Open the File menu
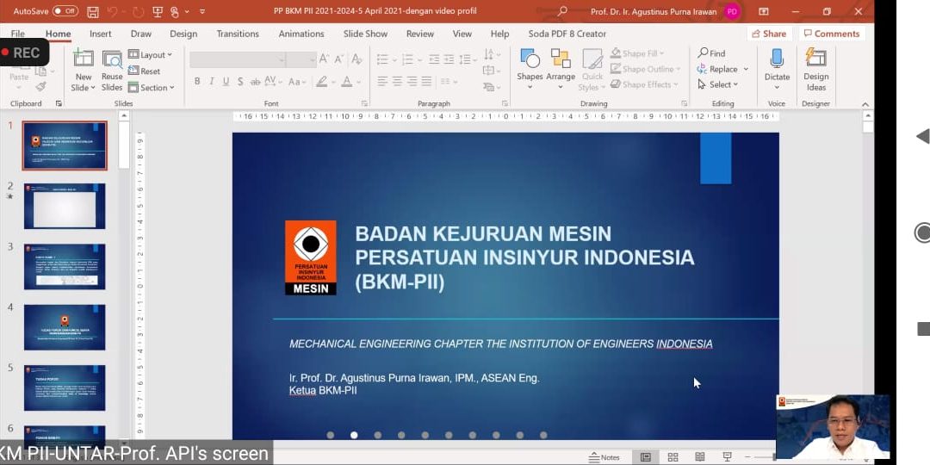This screenshot has height=465, width=930. click(x=18, y=34)
